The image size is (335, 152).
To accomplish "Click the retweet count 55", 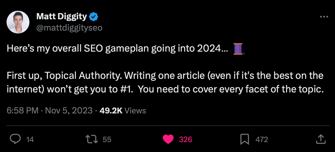I will 107,140.
